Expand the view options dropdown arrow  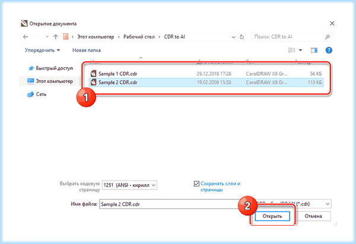coord(300,50)
